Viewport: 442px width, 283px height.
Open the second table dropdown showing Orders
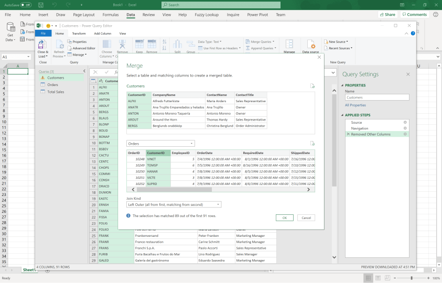coord(160,144)
